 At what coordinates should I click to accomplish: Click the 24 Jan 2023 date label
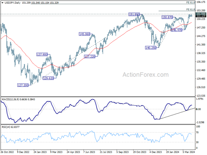coord(40,152)
